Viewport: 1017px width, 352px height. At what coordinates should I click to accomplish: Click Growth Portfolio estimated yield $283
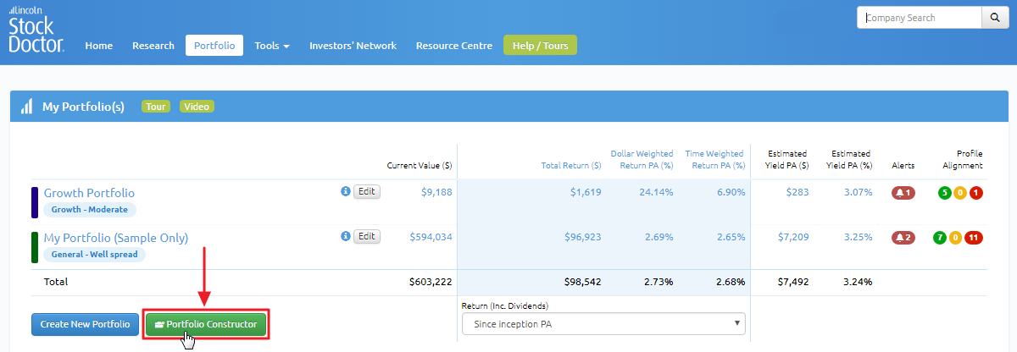click(x=797, y=192)
